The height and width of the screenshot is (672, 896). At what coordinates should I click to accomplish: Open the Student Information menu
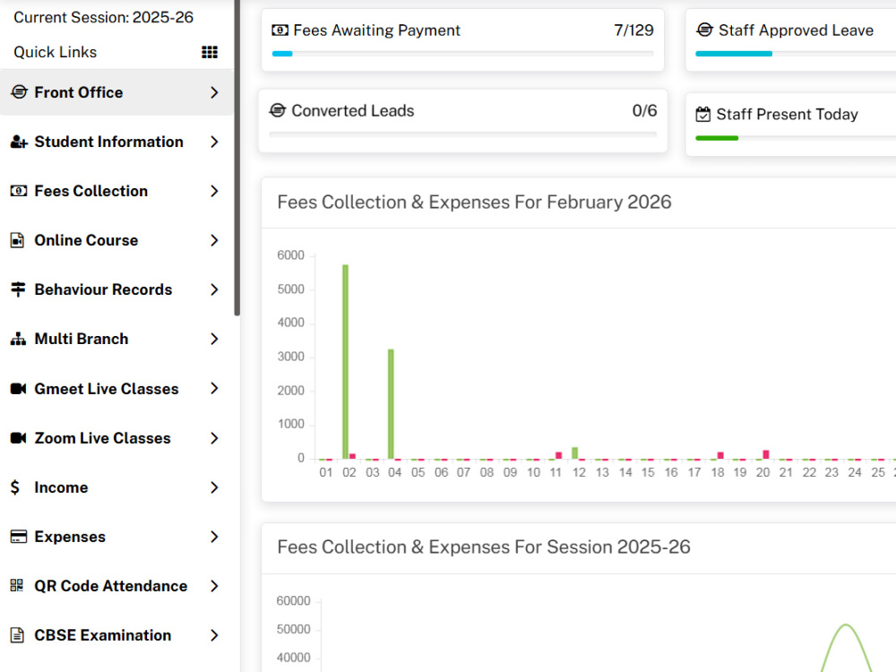point(116,142)
